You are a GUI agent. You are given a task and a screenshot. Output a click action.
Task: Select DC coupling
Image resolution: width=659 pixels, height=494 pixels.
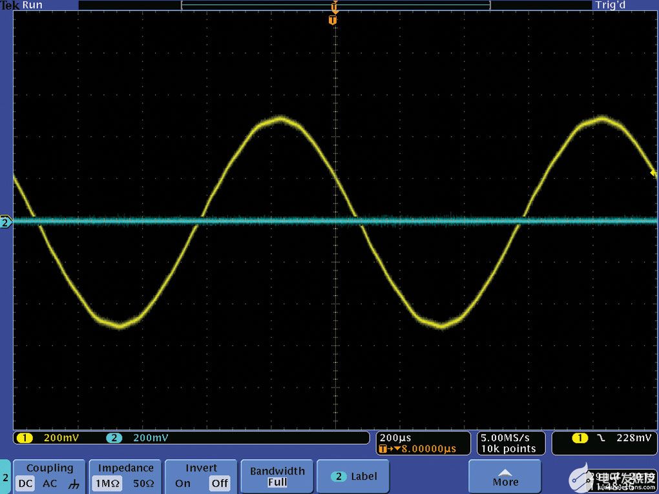click(25, 483)
